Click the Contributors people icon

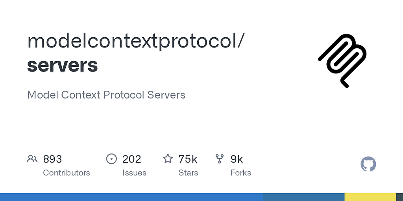[32, 159]
